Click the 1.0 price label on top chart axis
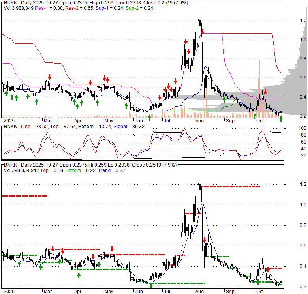308x294 pixels. point(303,40)
